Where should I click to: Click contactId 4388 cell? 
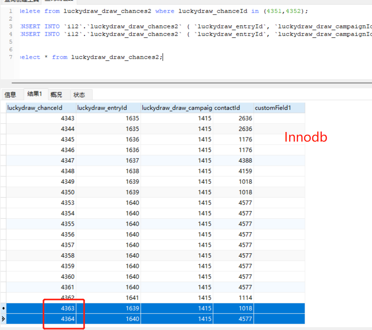click(x=233, y=161)
